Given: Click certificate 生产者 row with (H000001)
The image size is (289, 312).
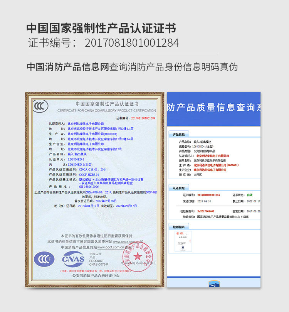Looking at the screenshot, I should tap(92, 134).
